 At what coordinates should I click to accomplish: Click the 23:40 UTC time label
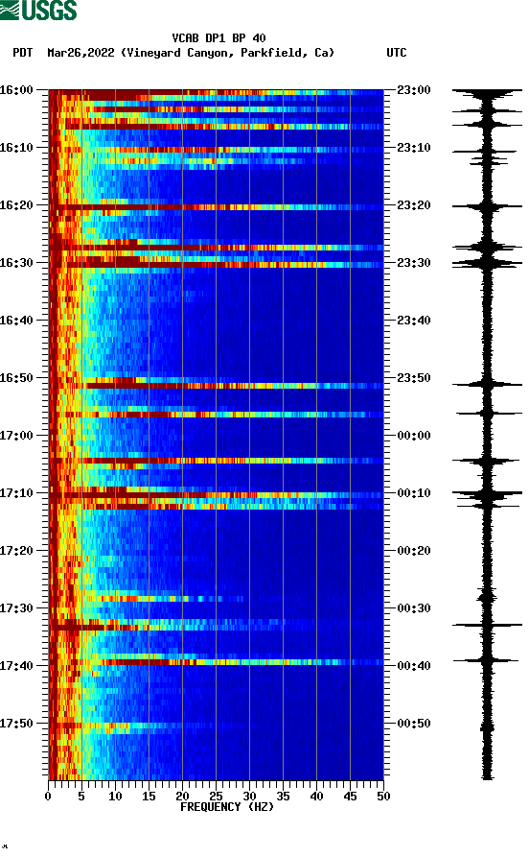tap(414, 321)
